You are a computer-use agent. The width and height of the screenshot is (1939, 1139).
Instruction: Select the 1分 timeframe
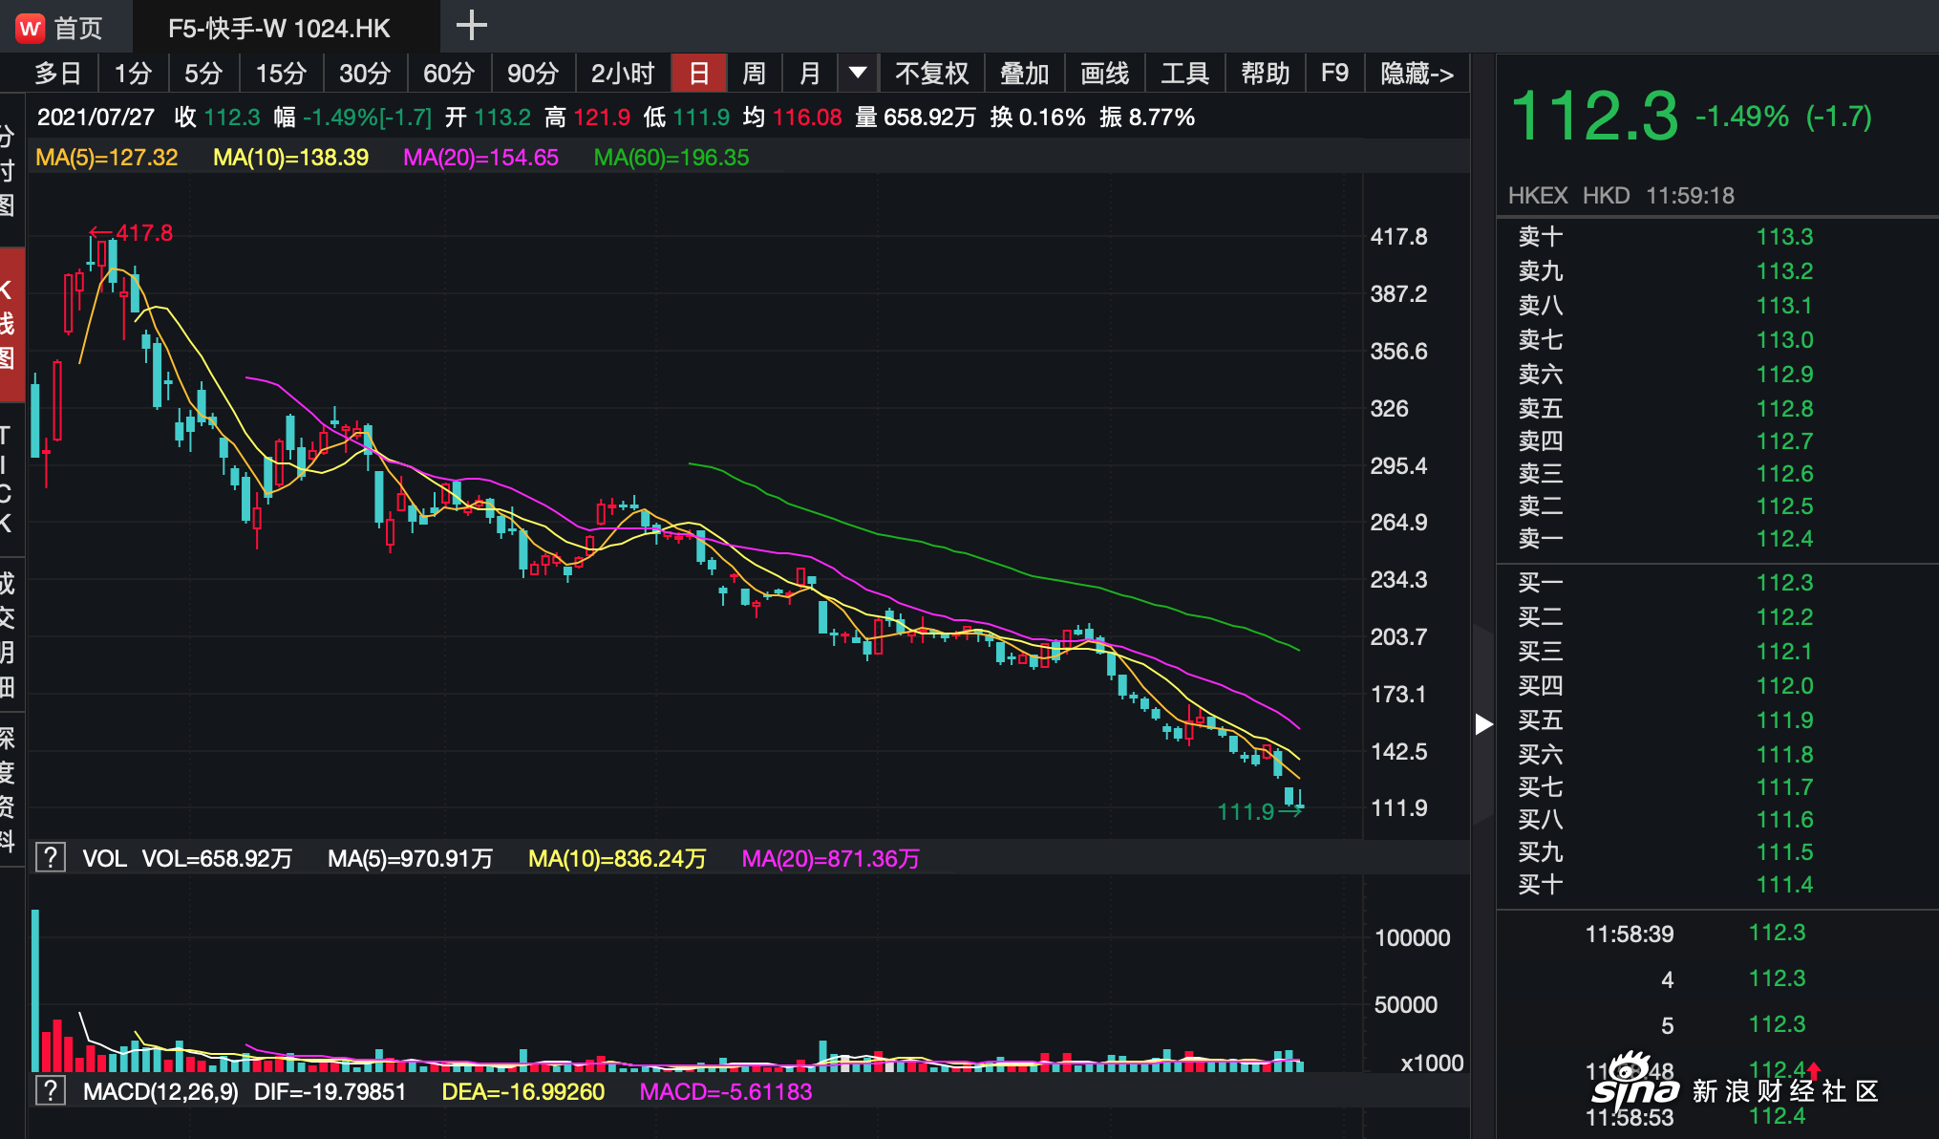coord(133,74)
